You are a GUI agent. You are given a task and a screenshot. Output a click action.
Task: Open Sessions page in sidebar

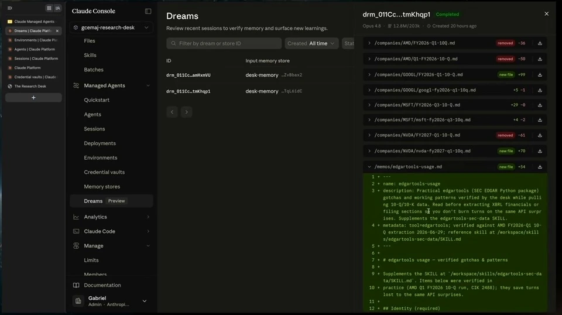pyautogui.click(x=94, y=129)
